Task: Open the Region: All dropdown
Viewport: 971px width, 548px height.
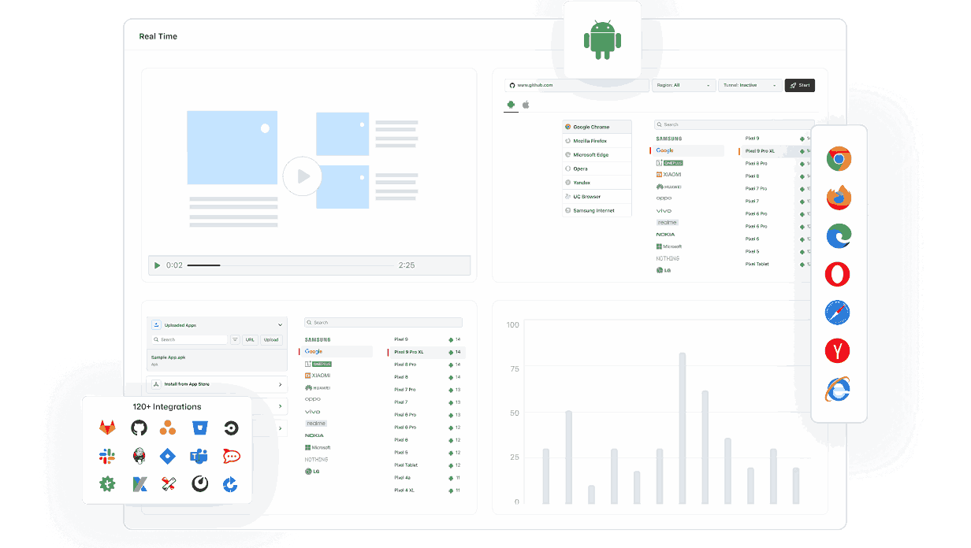Action: (x=683, y=85)
